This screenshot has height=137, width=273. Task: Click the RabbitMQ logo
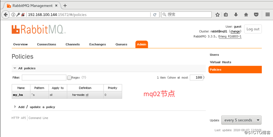39,29
